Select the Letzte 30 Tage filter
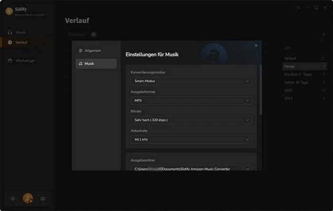This screenshot has width=333, height=211. [x=304, y=82]
